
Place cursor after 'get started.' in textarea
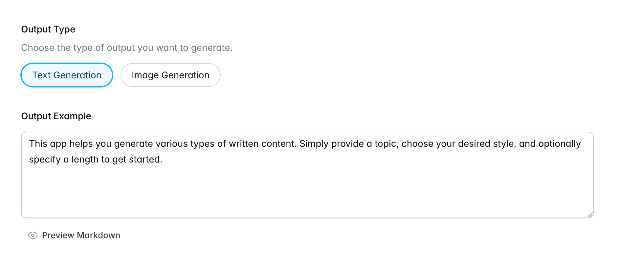click(163, 160)
